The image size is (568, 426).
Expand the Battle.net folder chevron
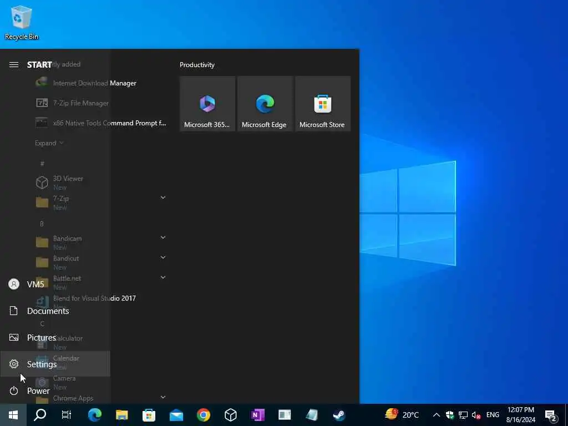pos(163,277)
